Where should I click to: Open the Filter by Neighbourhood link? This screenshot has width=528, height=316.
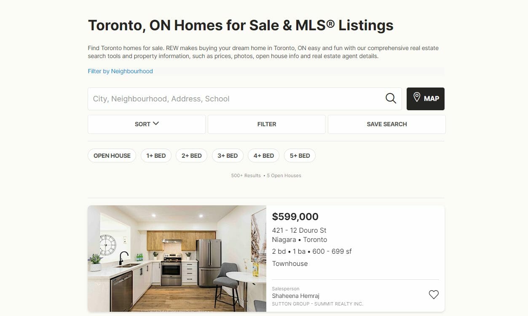pyautogui.click(x=121, y=71)
